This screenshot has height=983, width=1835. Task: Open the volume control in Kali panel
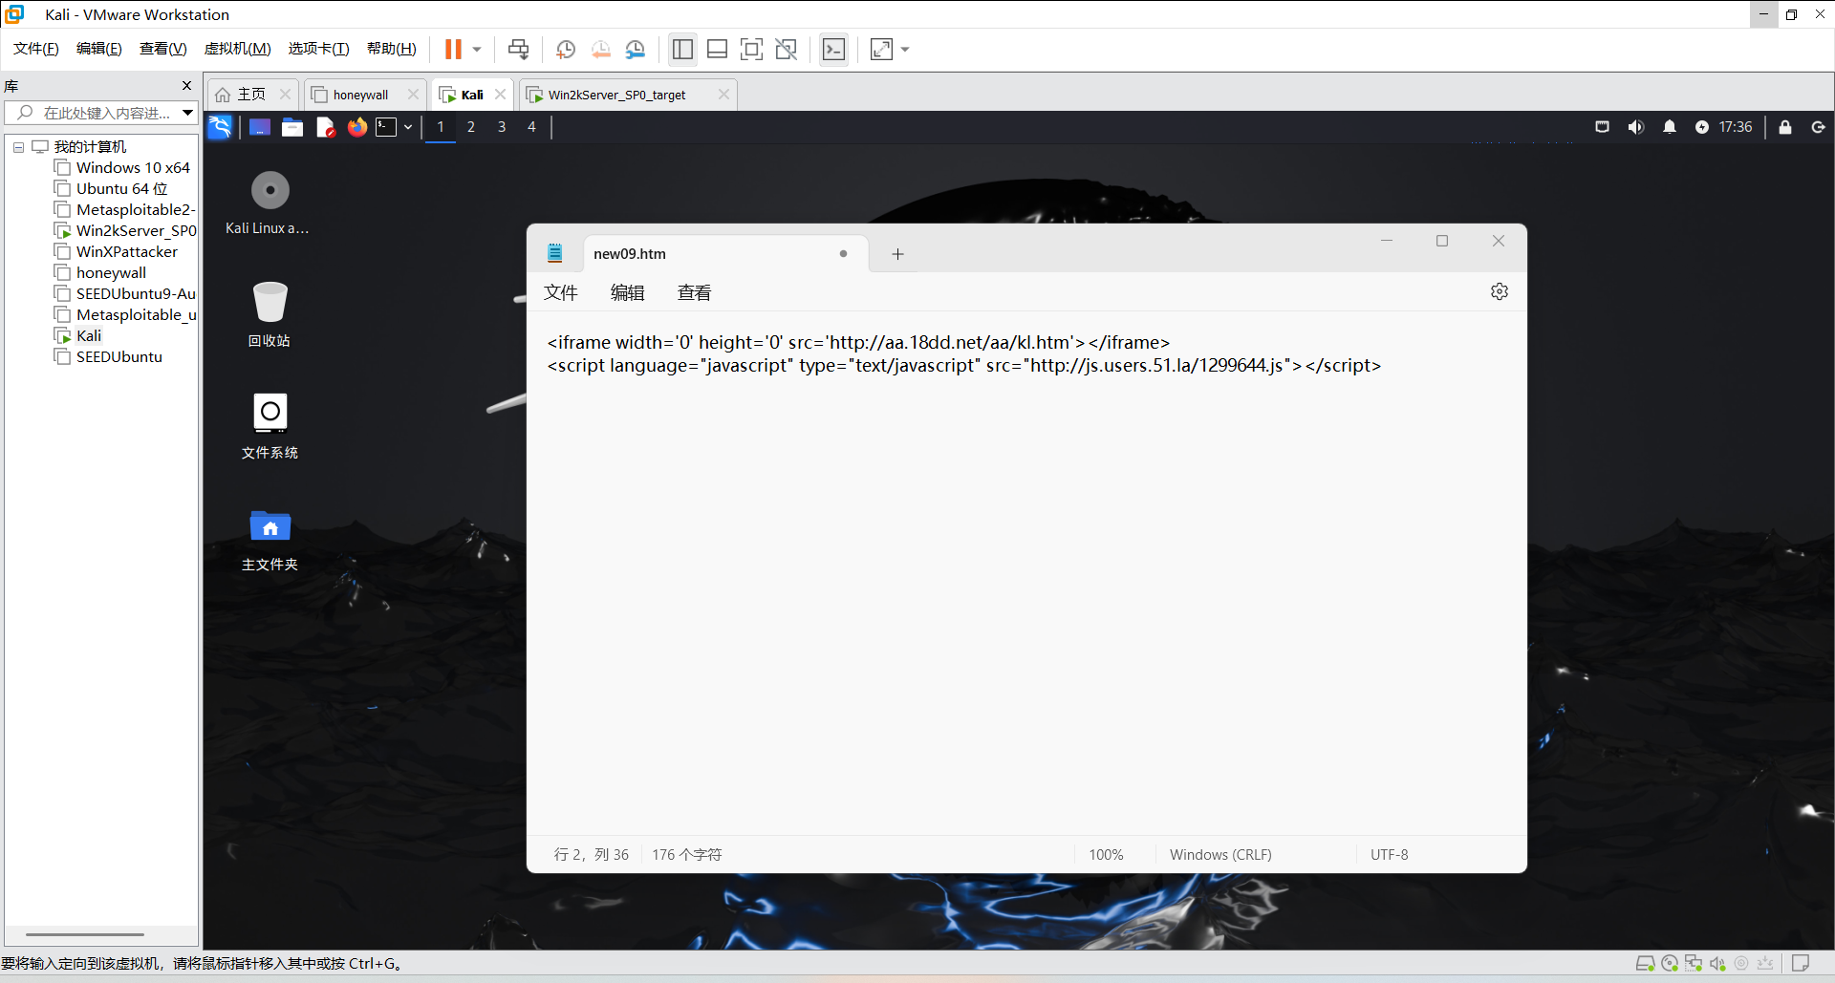pyautogui.click(x=1636, y=127)
